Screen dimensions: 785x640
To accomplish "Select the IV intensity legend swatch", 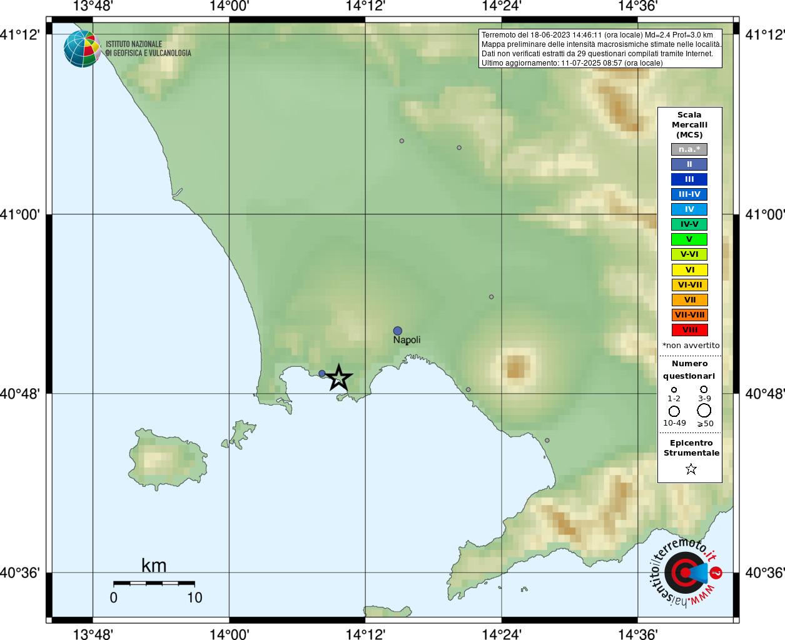I will (689, 209).
